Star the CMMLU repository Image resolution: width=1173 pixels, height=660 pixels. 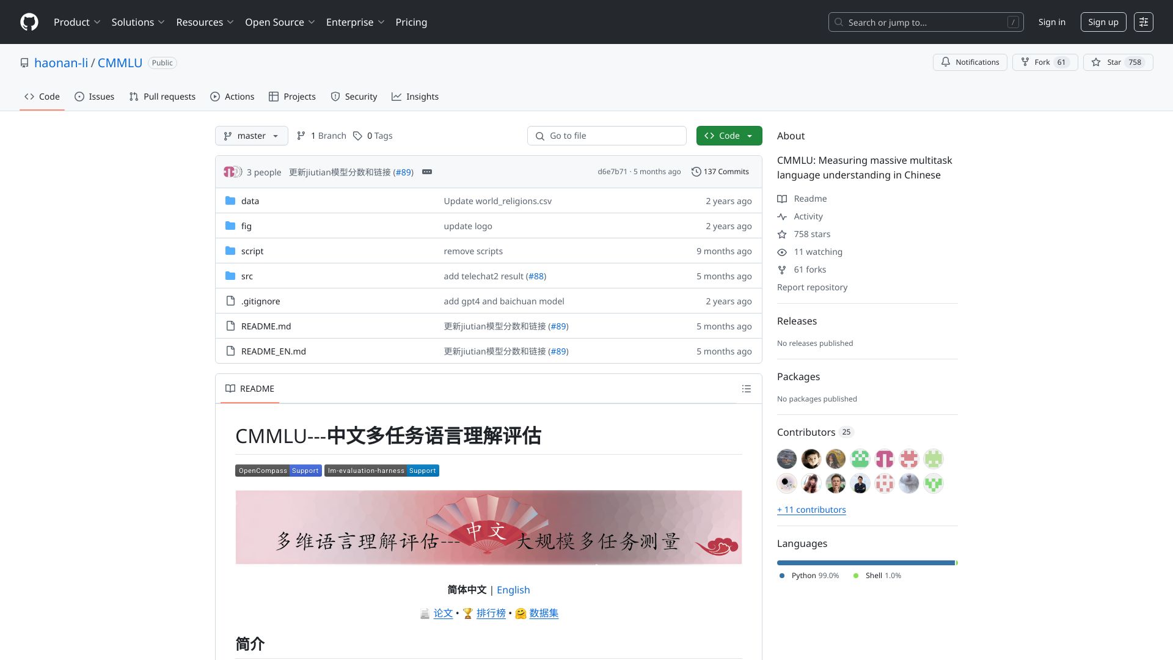coord(1117,62)
